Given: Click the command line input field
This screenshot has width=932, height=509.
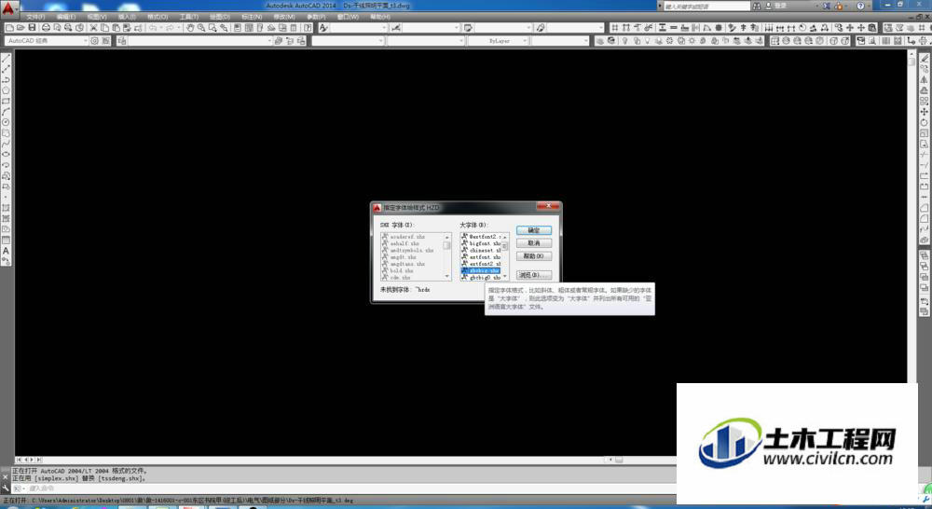Looking at the screenshot, I should click(349, 488).
